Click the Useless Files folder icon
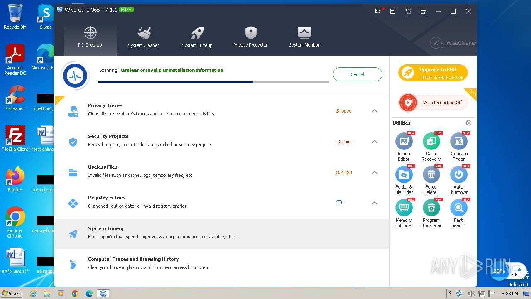The image size is (531, 299). (73, 173)
